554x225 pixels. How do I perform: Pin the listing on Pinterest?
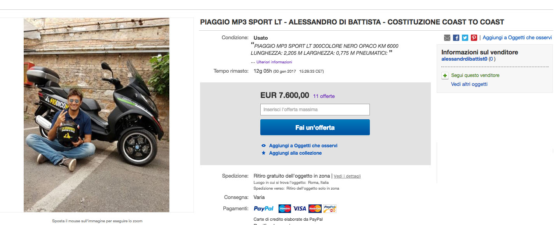tap(474, 38)
